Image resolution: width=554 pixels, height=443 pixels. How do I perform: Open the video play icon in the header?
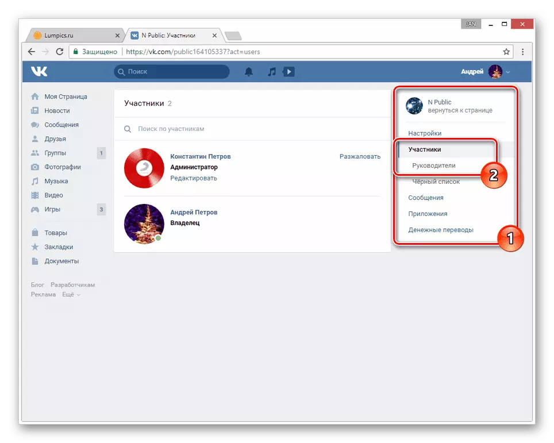[x=288, y=72]
